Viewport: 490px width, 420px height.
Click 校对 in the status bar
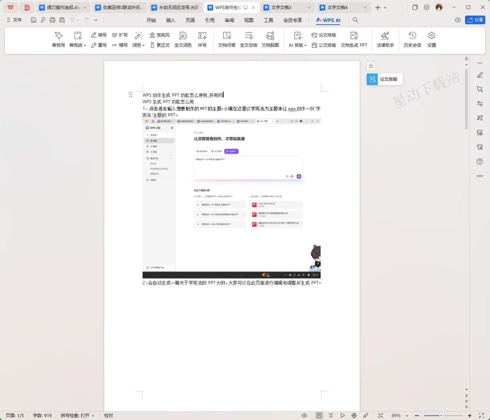pos(108,416)
